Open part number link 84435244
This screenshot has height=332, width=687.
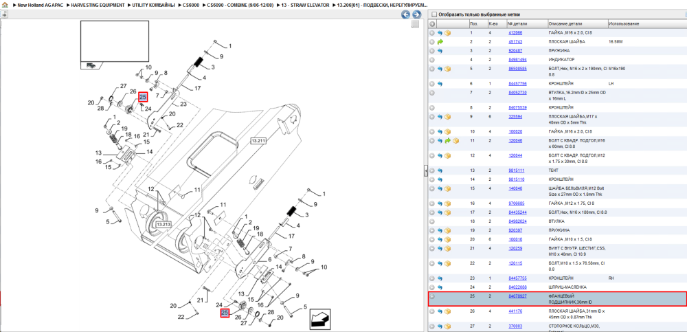pyautogui.click(x=517, y=212)
